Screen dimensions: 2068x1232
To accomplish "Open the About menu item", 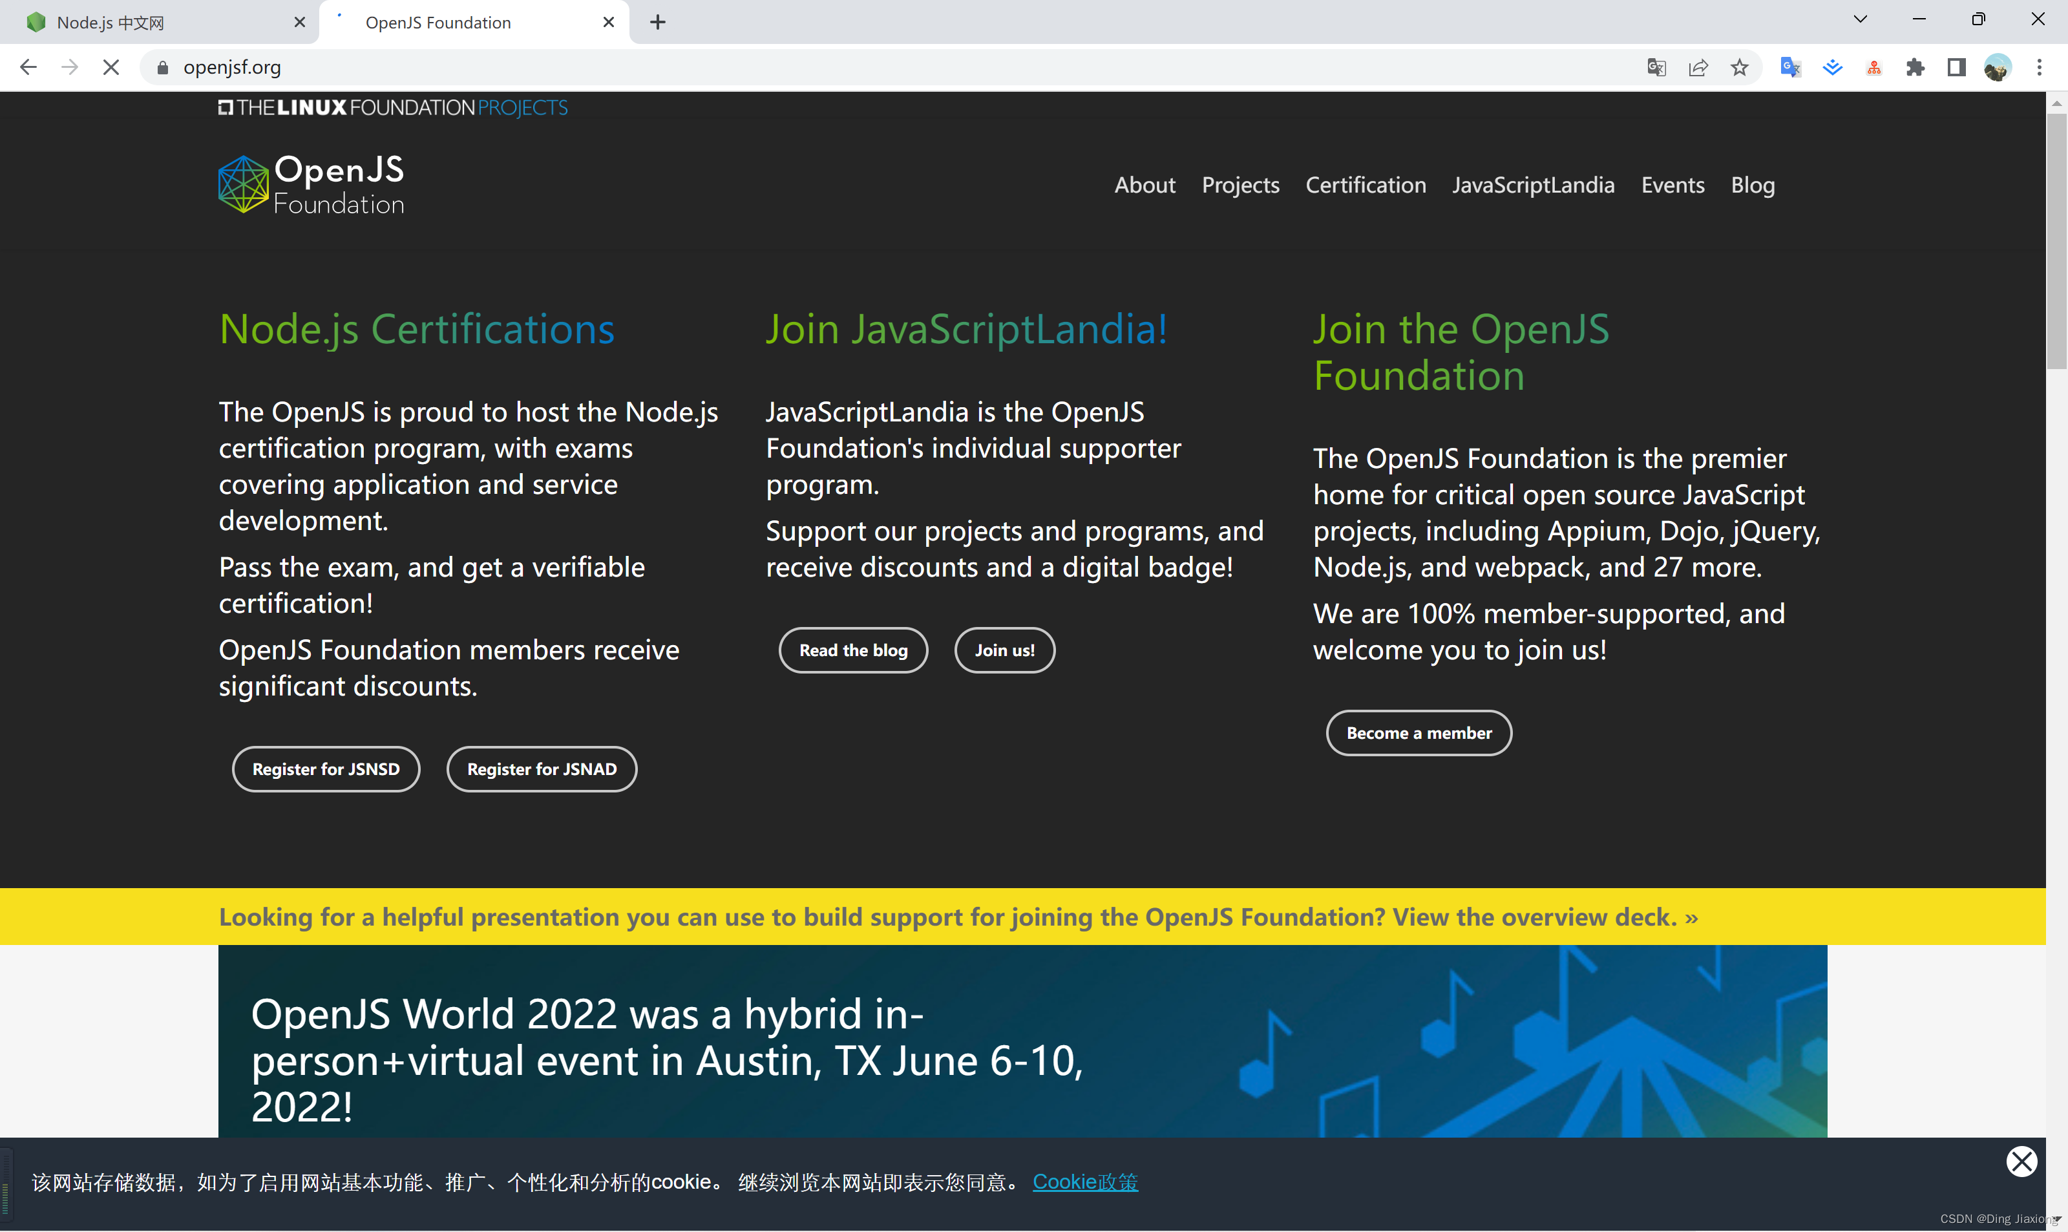I will [x=1145, y=184].
